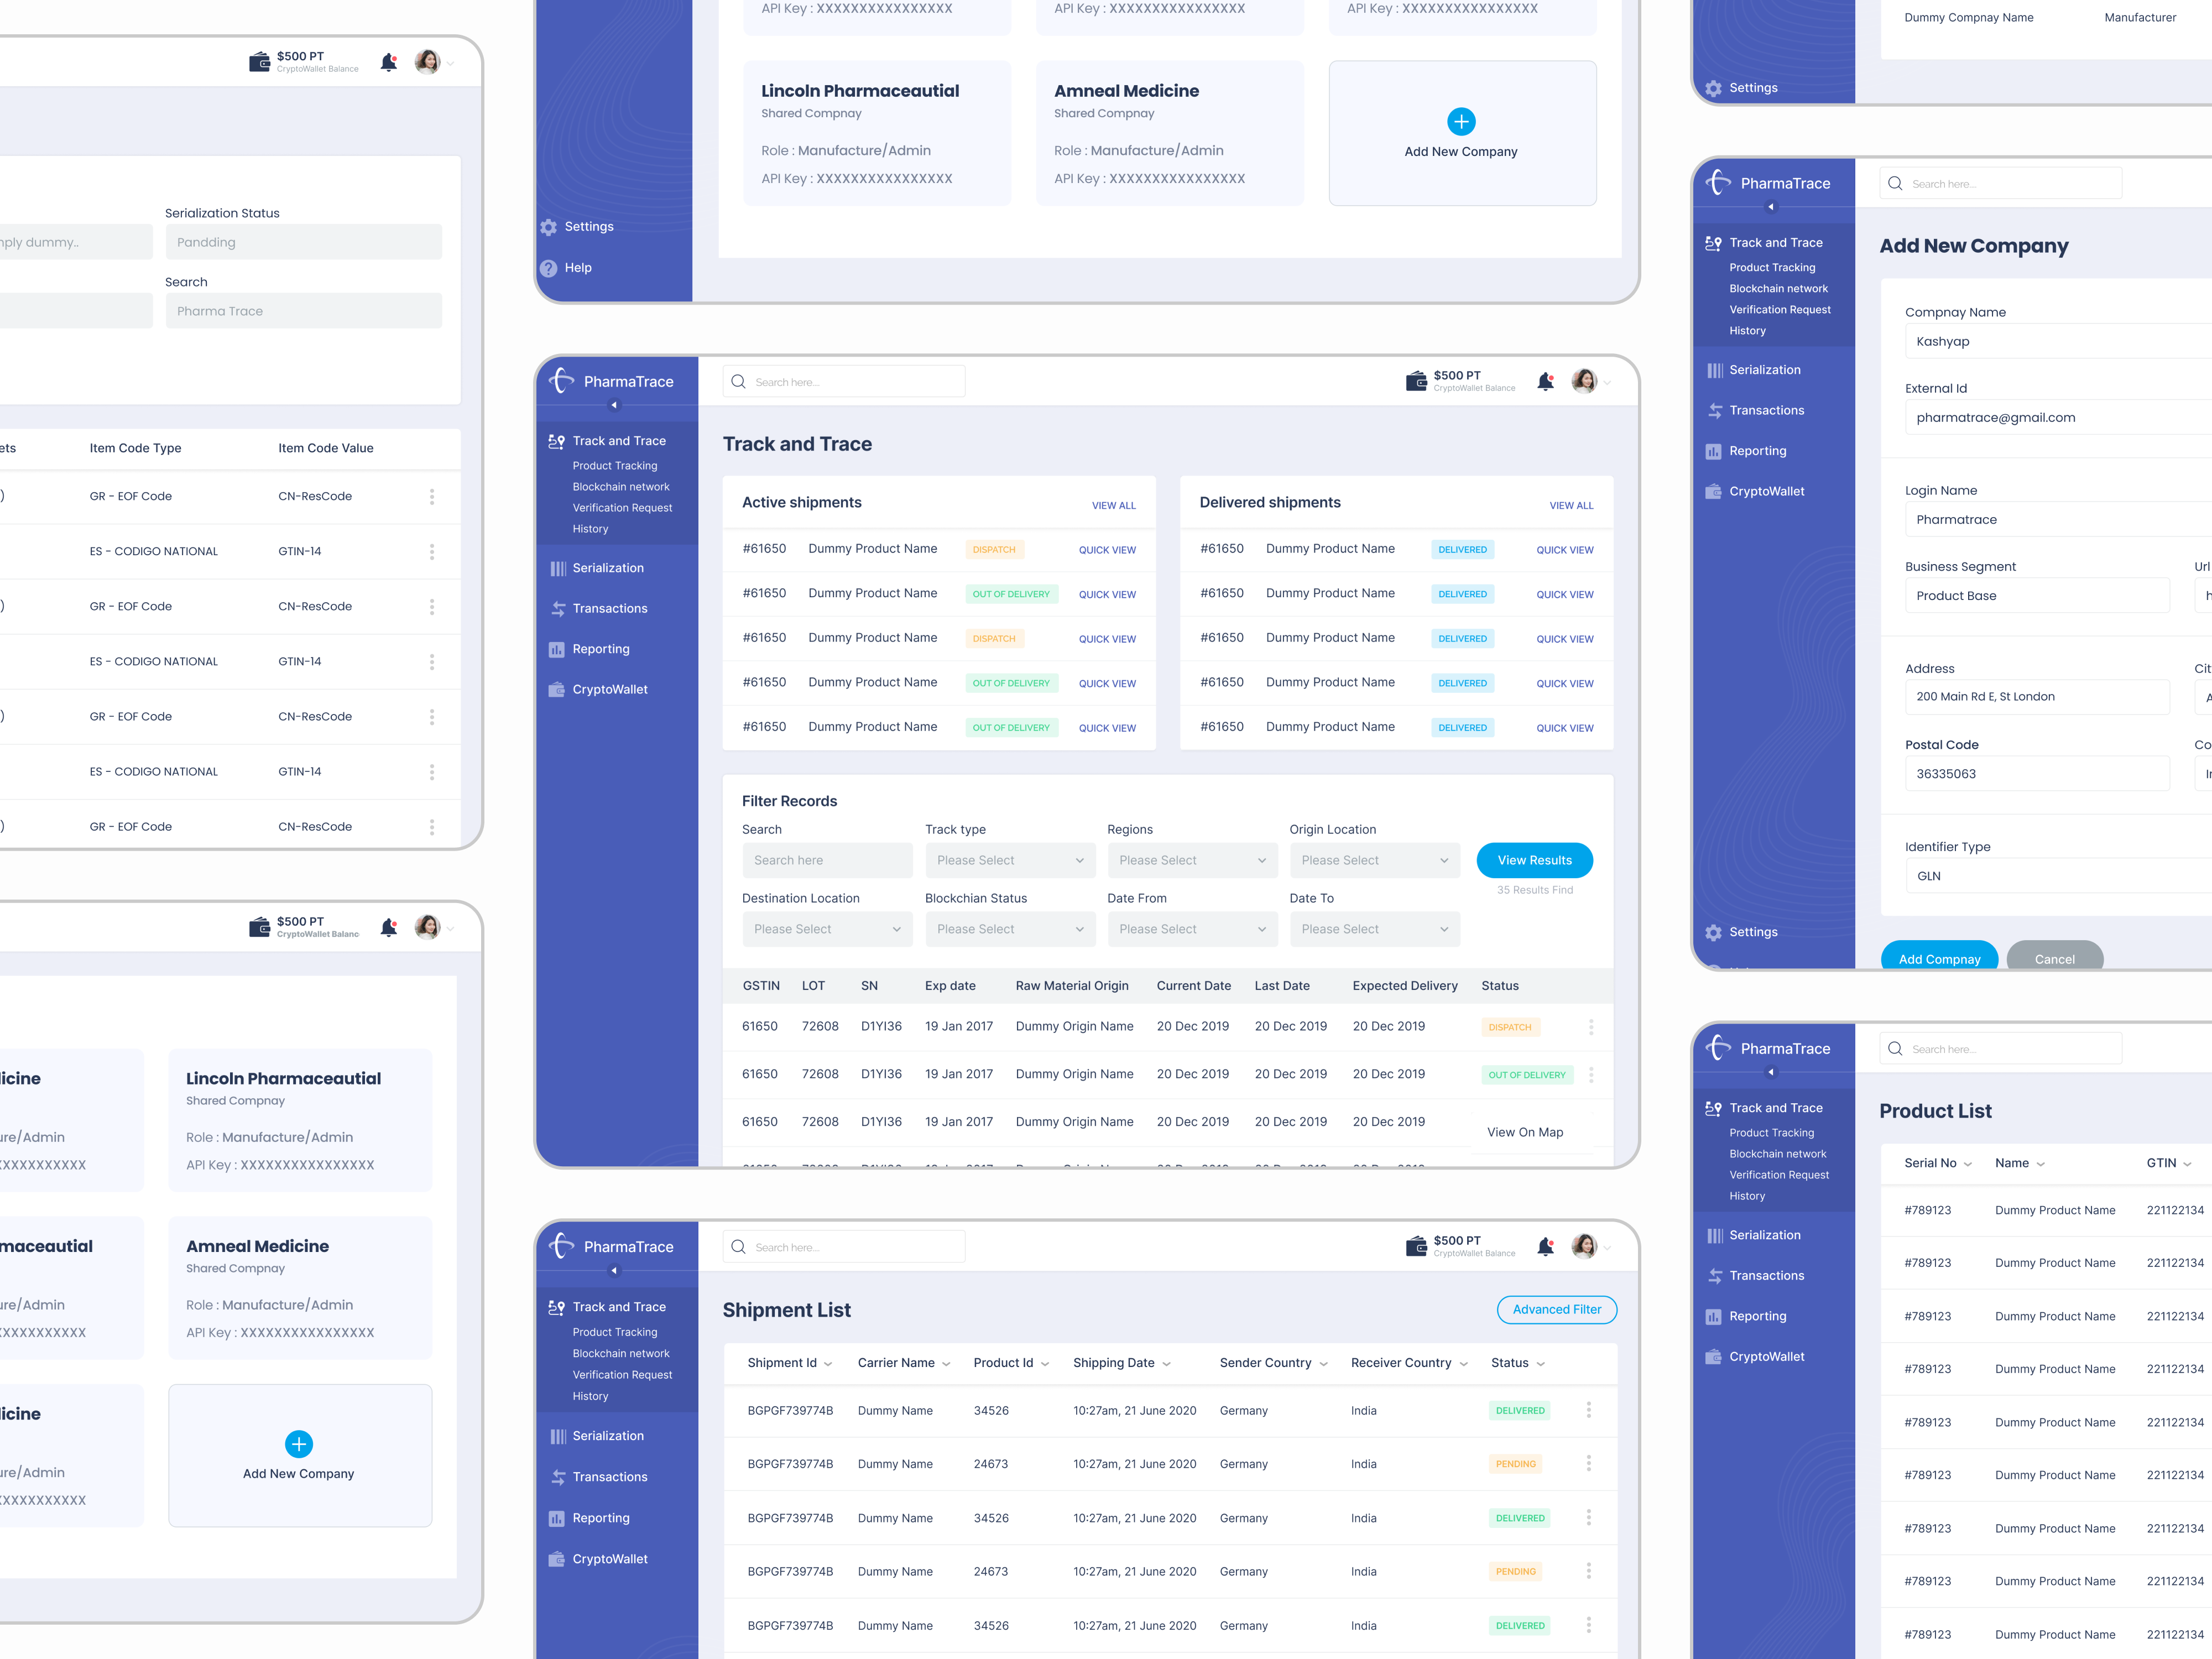The width and height of the screenshot is (2212, 1659).
Task: Click the notification bell in Track and Trace header
Action: coord(1545,381)
